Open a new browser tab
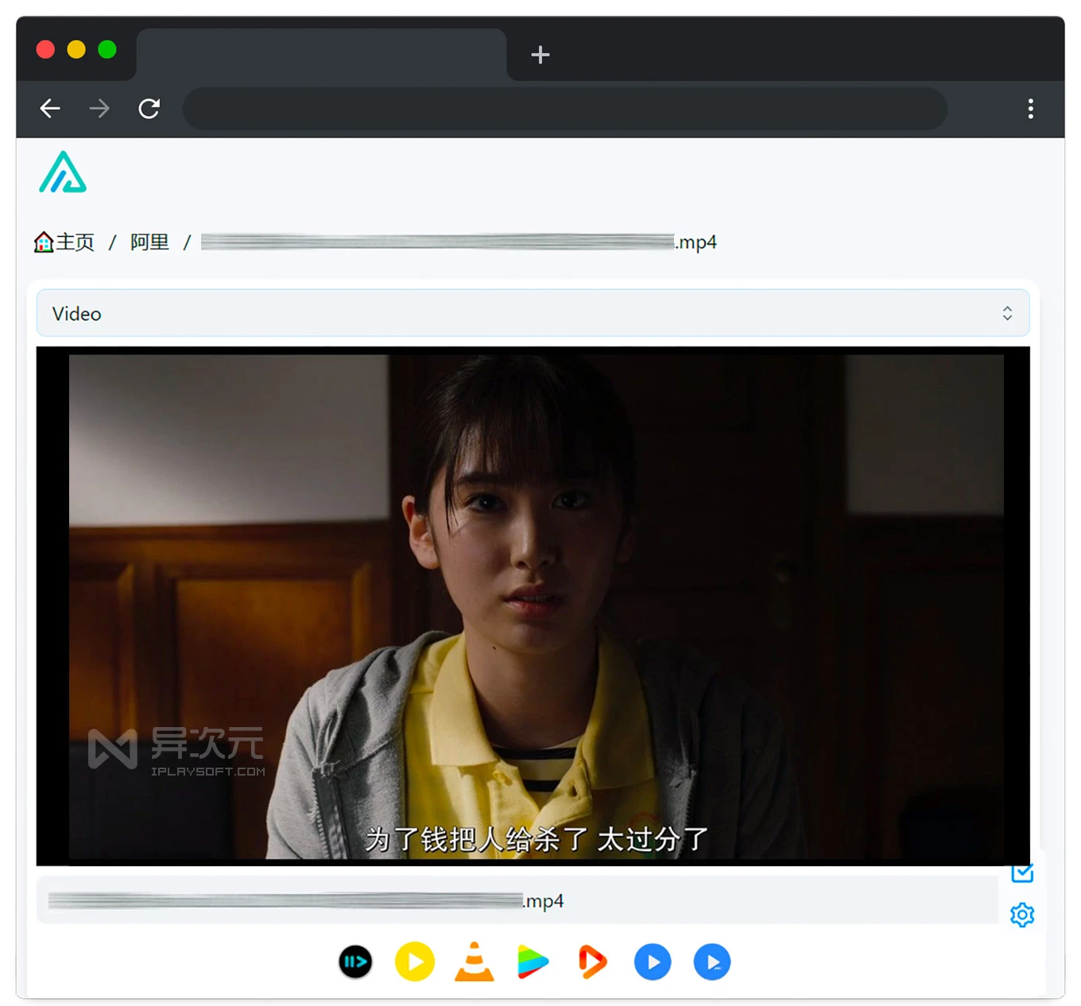The width and height of the screenshot is (1081, 1006). (540, 54)
